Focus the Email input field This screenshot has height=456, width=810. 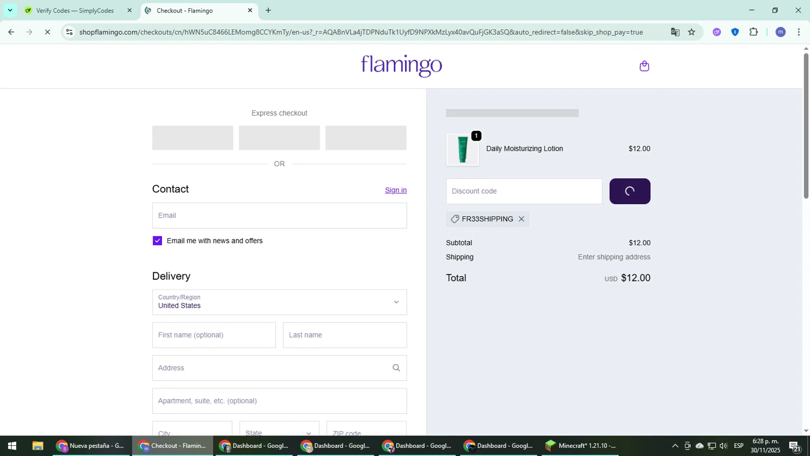[x=280, y=216]
